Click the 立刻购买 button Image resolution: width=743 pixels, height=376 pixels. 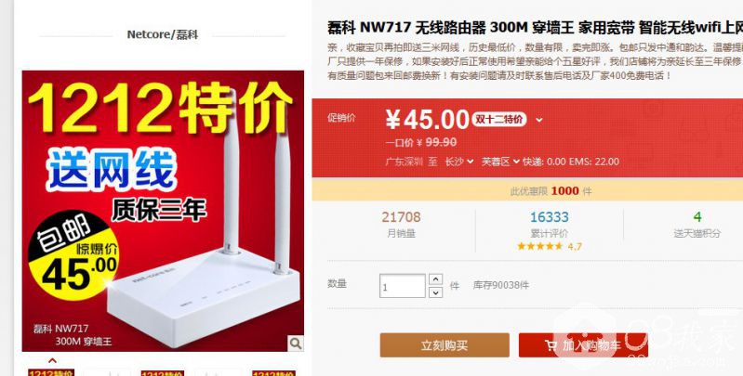[x=444, y=345]
